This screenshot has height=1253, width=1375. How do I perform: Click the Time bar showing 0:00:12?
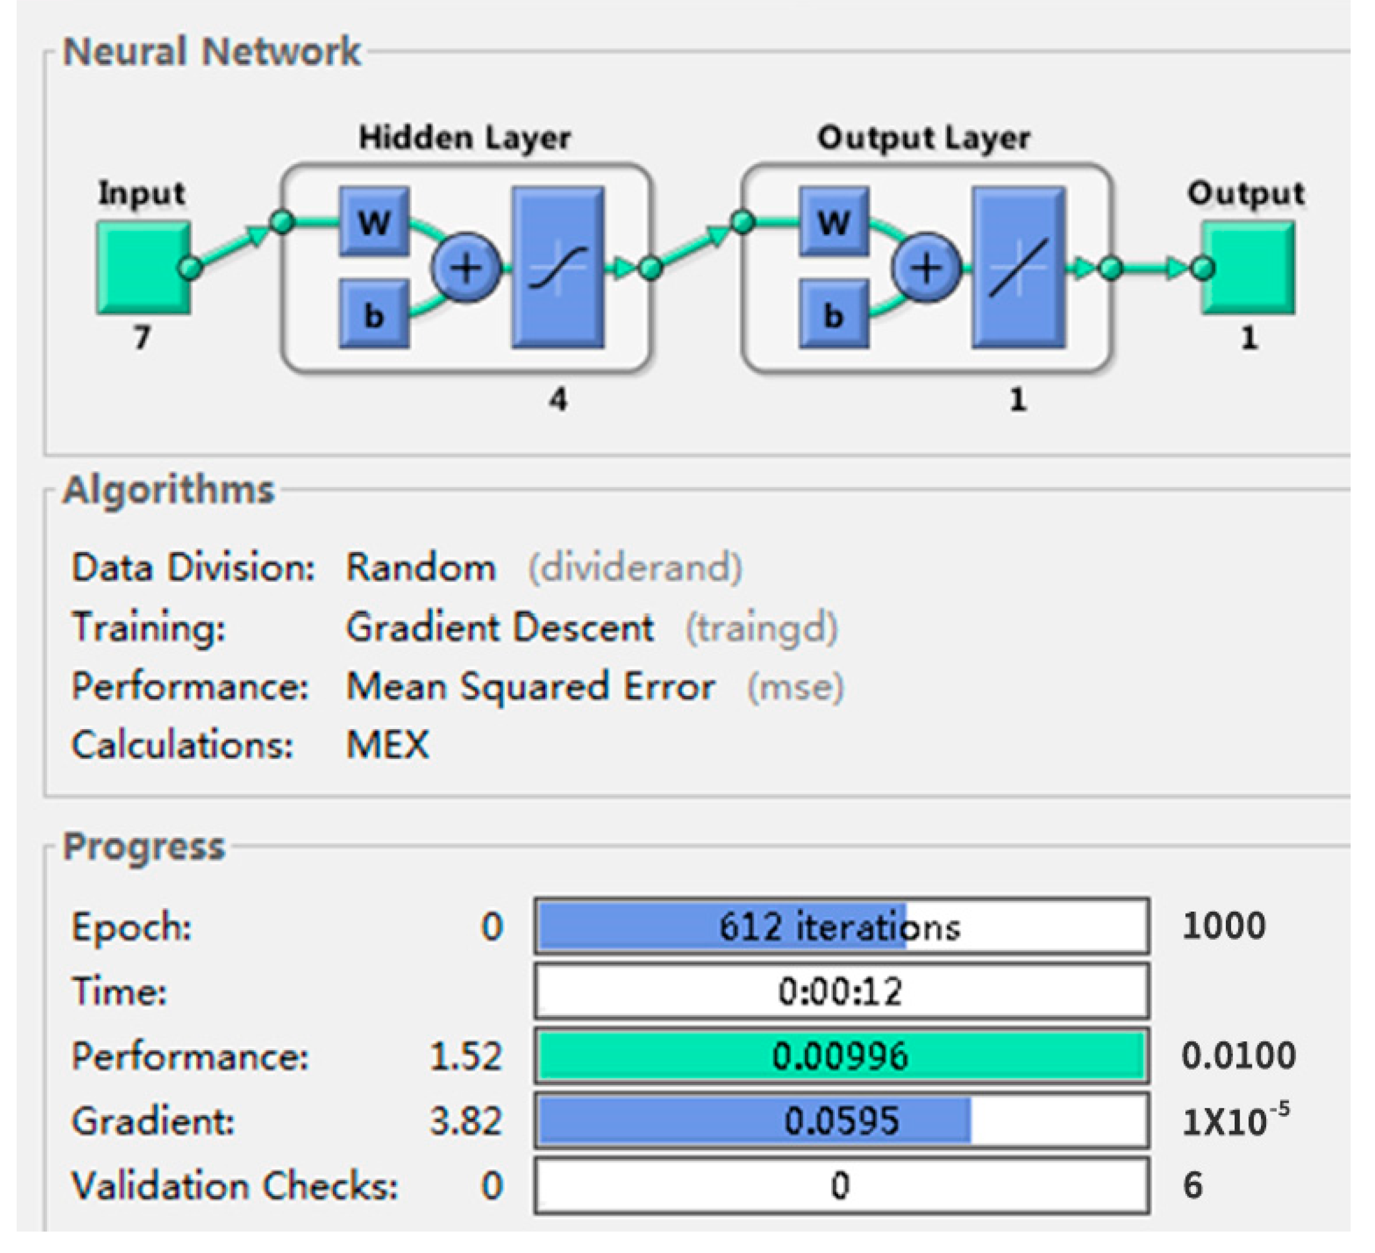coord(841,991)
